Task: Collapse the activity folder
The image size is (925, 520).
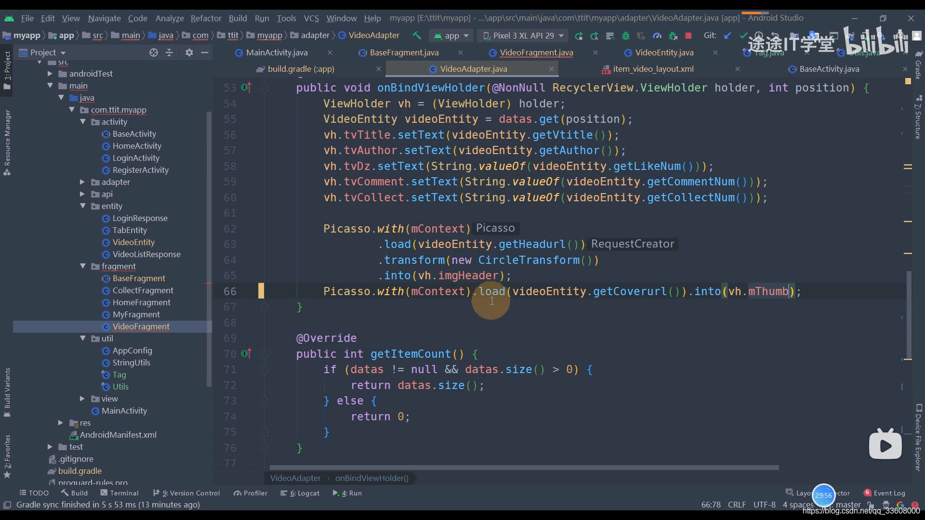Action: (82, 122)
